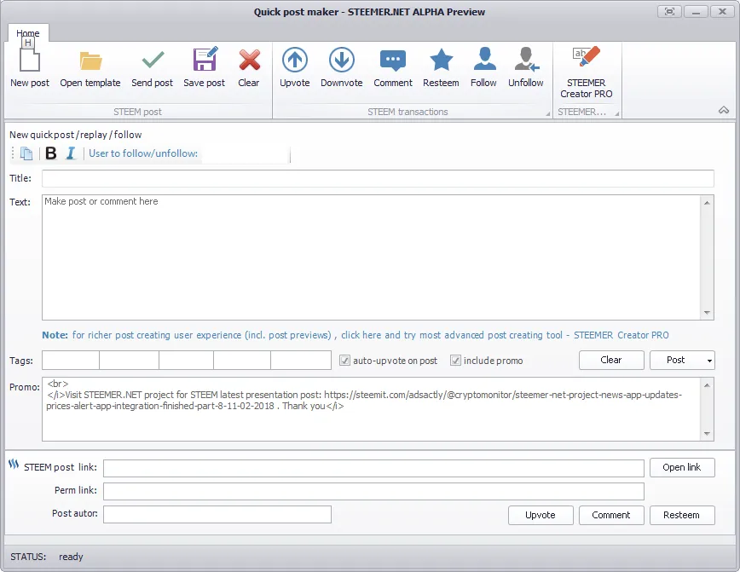The image size is (740, 572).
Task: Click the Upvote arrow icon in ribbon
Action: [295, 60]
